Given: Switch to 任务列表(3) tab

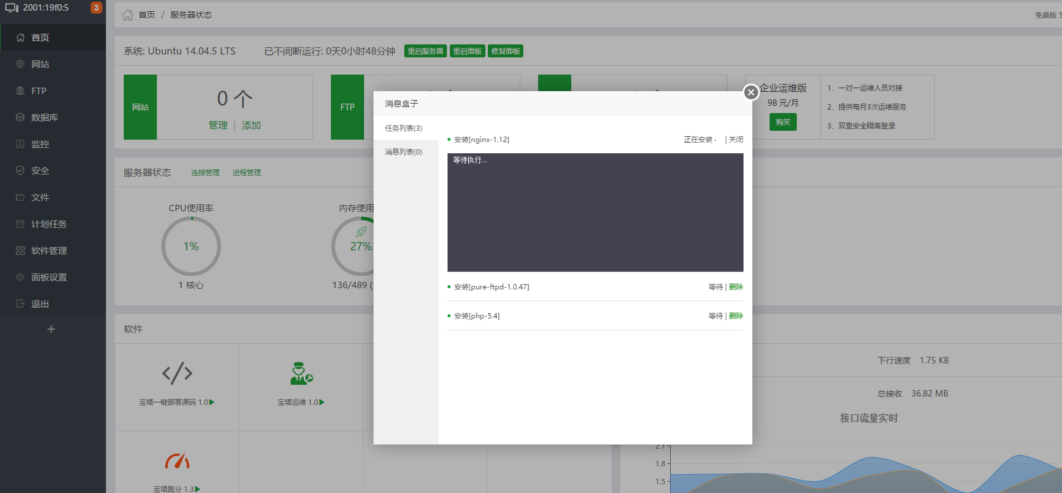Looking at the screenshot, I should pos(404,128).
